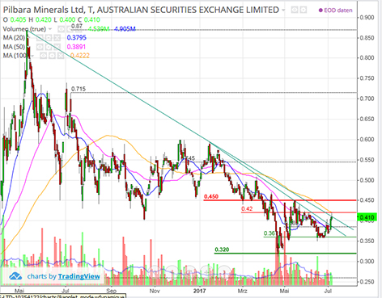The image size is (382, 298).
Task: Open settings for the MA (50) indicator
Action: pos(49,47)
